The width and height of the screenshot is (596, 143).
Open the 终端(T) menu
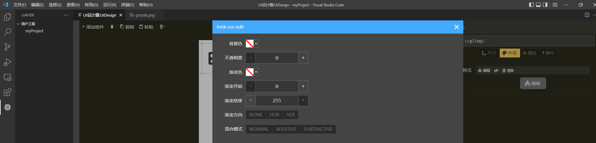click(x=128, y=5)
